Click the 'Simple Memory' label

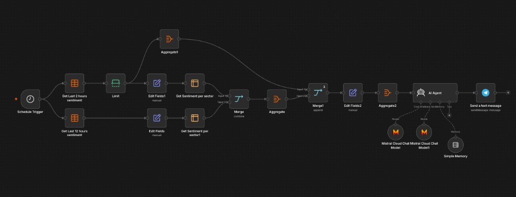[x=456, y=156]
